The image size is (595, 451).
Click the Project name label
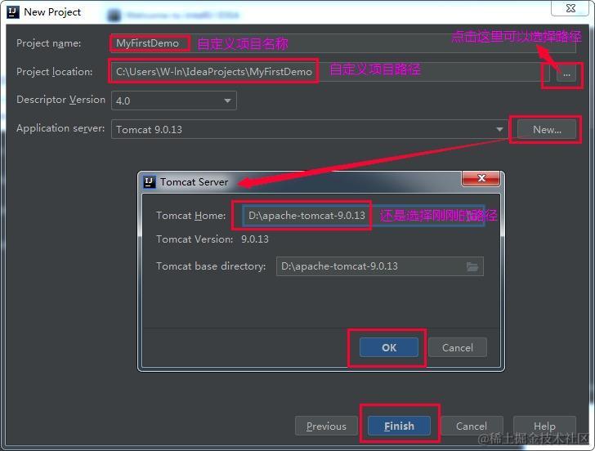[48, 43]
